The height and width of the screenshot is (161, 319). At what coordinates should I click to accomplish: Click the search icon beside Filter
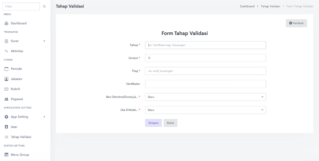(x=45, y=6)
